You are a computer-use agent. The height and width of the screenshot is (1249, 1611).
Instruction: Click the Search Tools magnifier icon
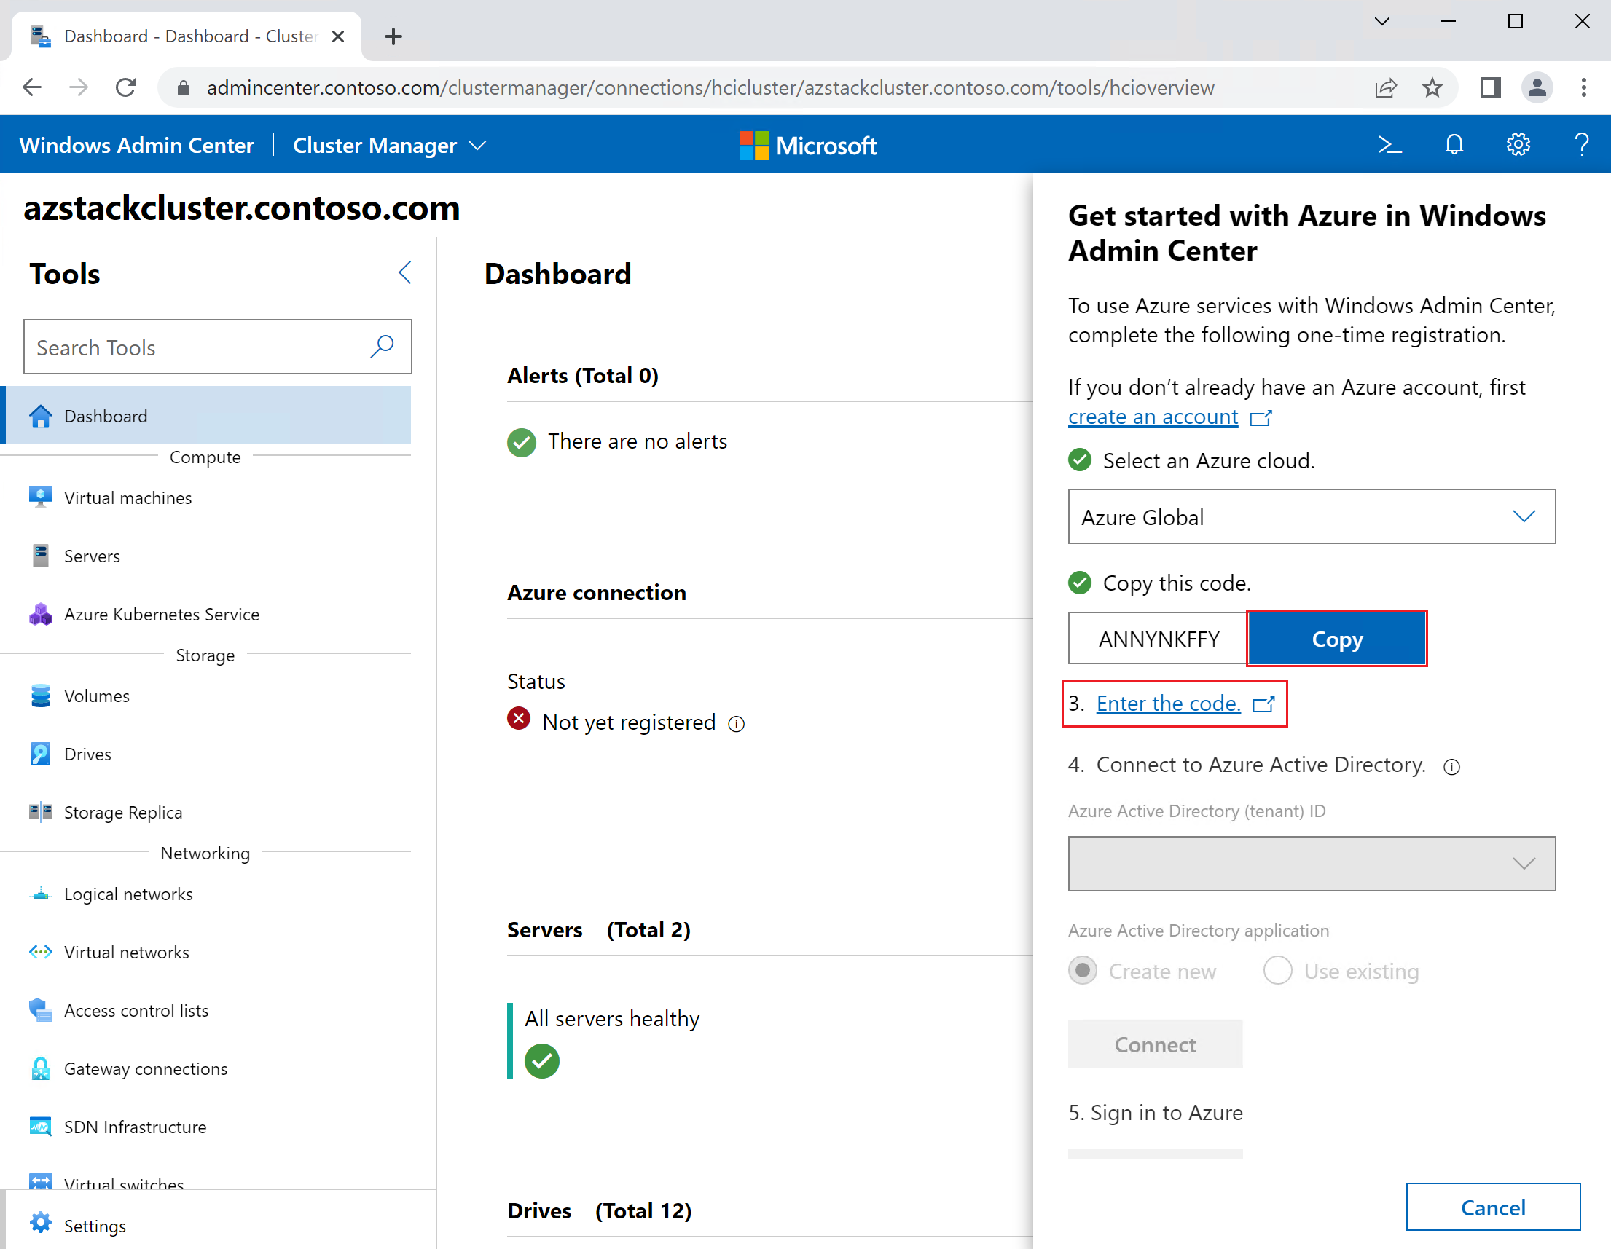coord(381,347)
